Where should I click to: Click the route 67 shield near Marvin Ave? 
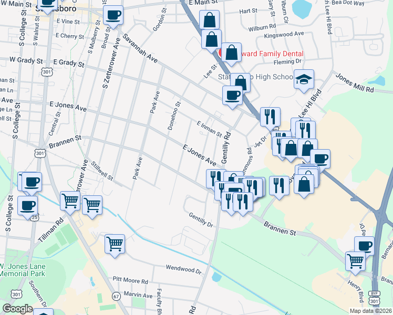click(x=116, y=297)
